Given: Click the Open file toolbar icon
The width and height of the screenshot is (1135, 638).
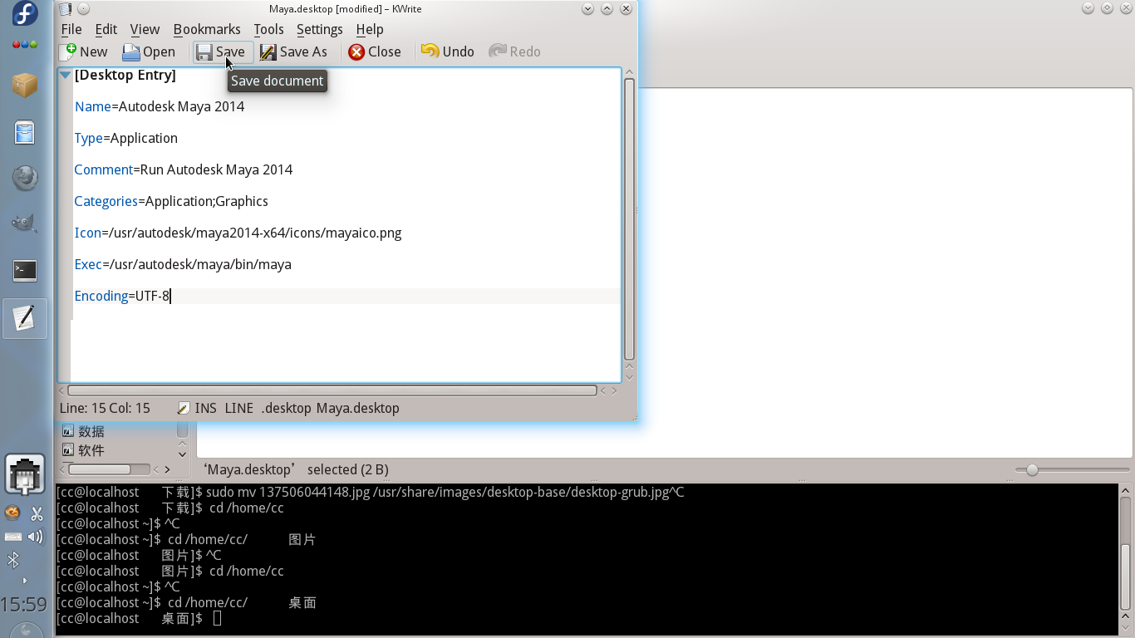Looking at the screenshot, I should [149, 52].
